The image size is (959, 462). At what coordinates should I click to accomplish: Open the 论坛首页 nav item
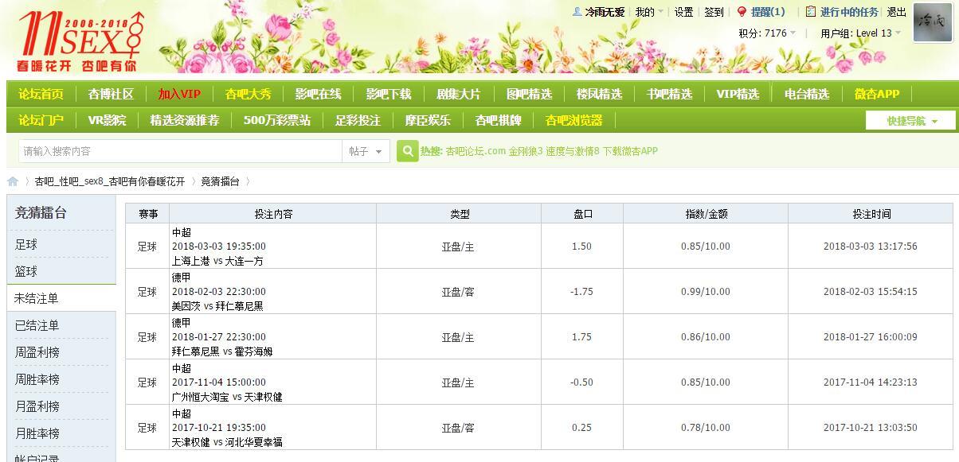41,94
